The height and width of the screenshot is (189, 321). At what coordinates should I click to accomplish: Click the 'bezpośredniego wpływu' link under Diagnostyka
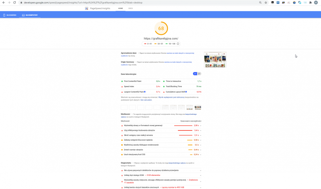click(177, 163)
